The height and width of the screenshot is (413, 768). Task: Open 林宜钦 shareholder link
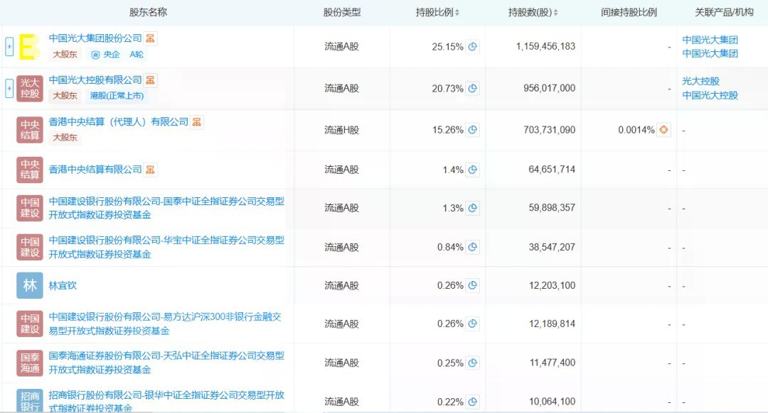[x=63, y=285]
